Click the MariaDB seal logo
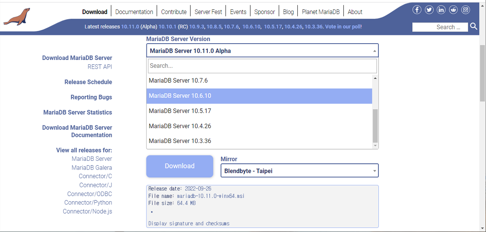Viewport: 486px width, 232px height. pyautogui.click(x=17, y=17)
